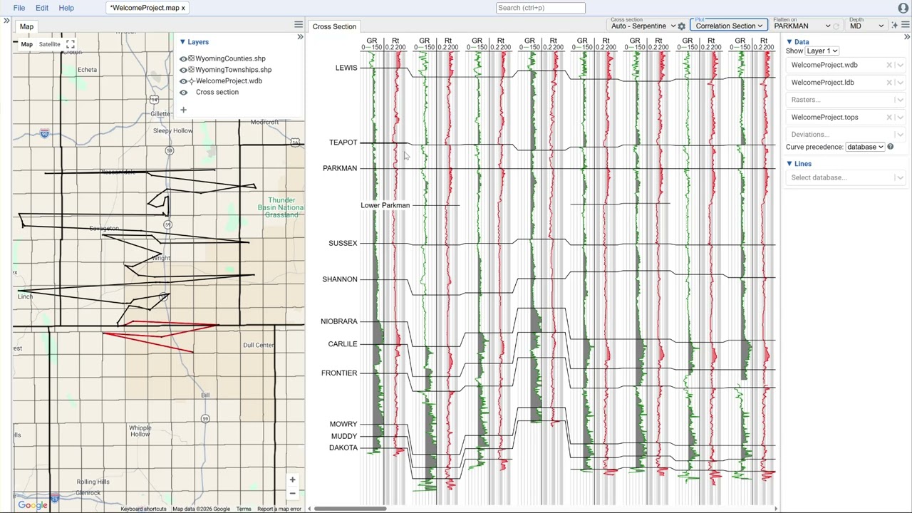The image size is (912, 513).
Task: Click the NIOBRARA formation top label
Action: [339, 321]
